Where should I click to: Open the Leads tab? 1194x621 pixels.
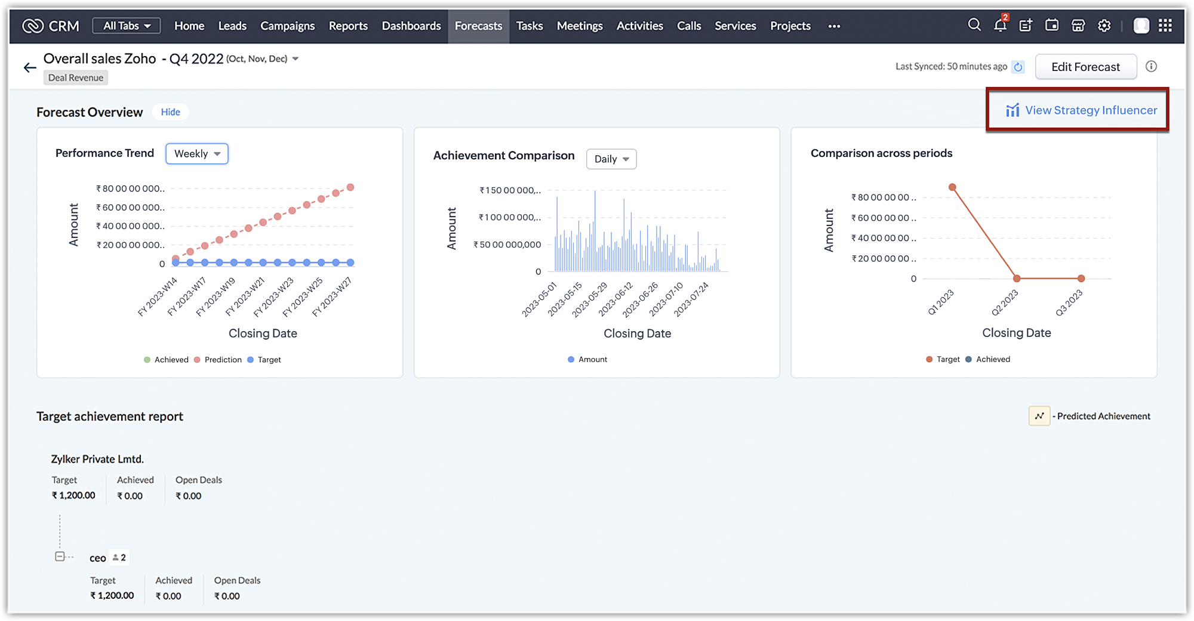(232, 26)
